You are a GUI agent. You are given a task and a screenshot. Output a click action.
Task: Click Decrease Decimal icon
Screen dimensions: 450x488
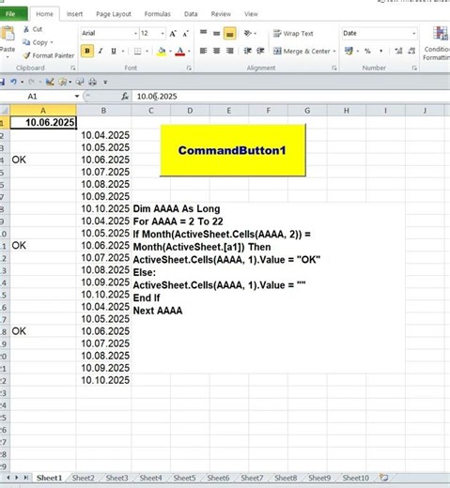[411, 51]
